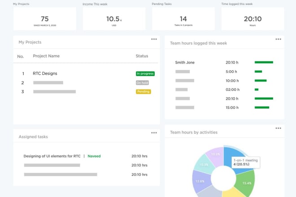This screenshot has width=296, height=197.
Task: Click Smith Jone's green hours progress bar
Action: (x=264, y=62)
